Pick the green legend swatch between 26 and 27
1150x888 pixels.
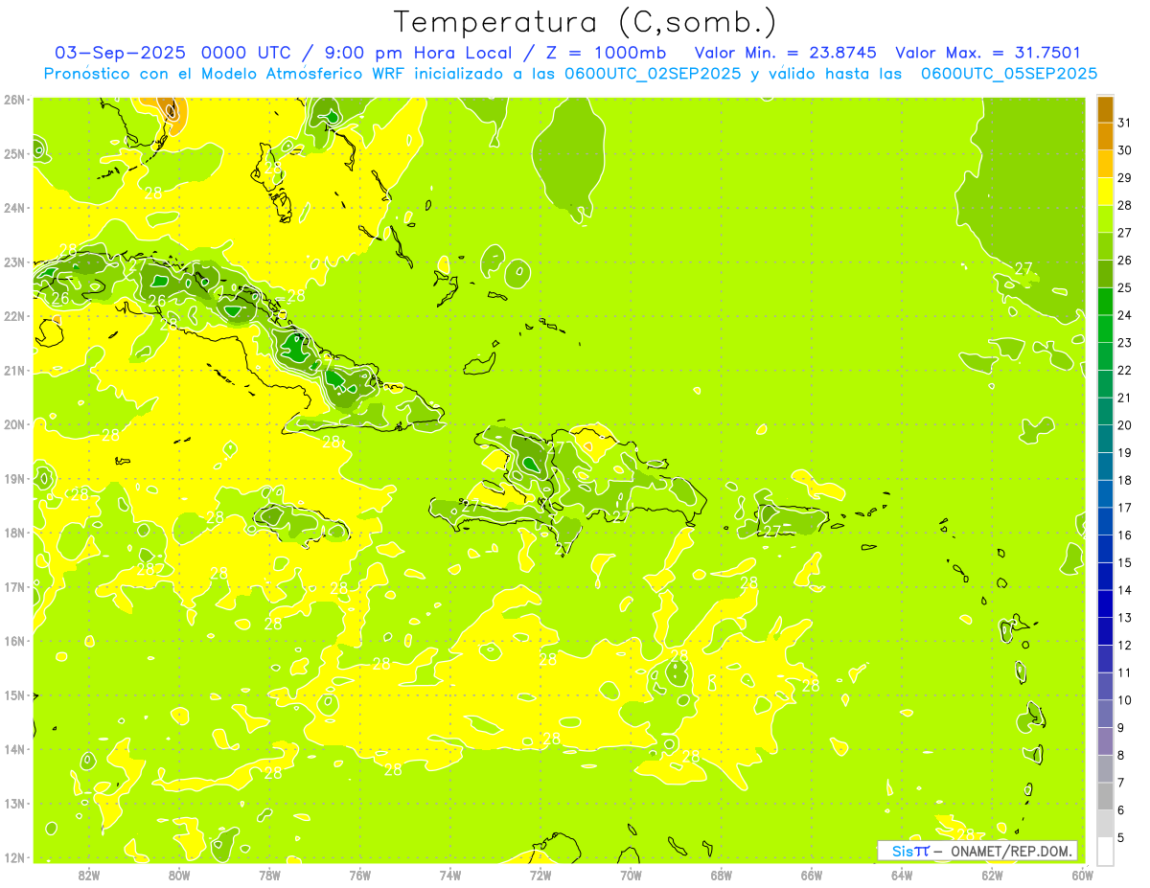pyautogui.click(x=1105, y=247)
